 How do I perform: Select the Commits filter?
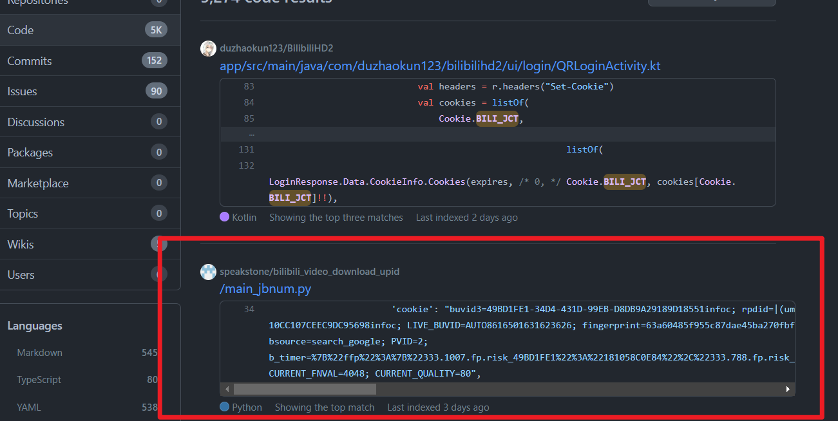(x=90, y=61)
